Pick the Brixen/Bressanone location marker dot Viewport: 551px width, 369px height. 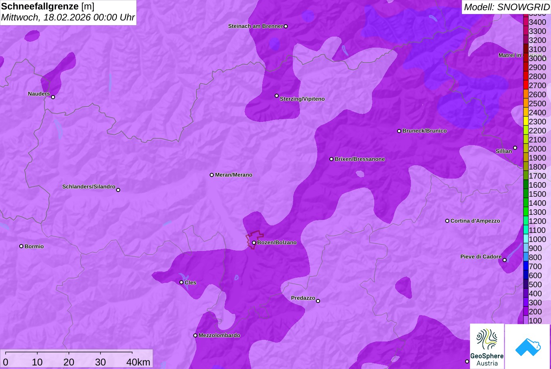point(331,159)
